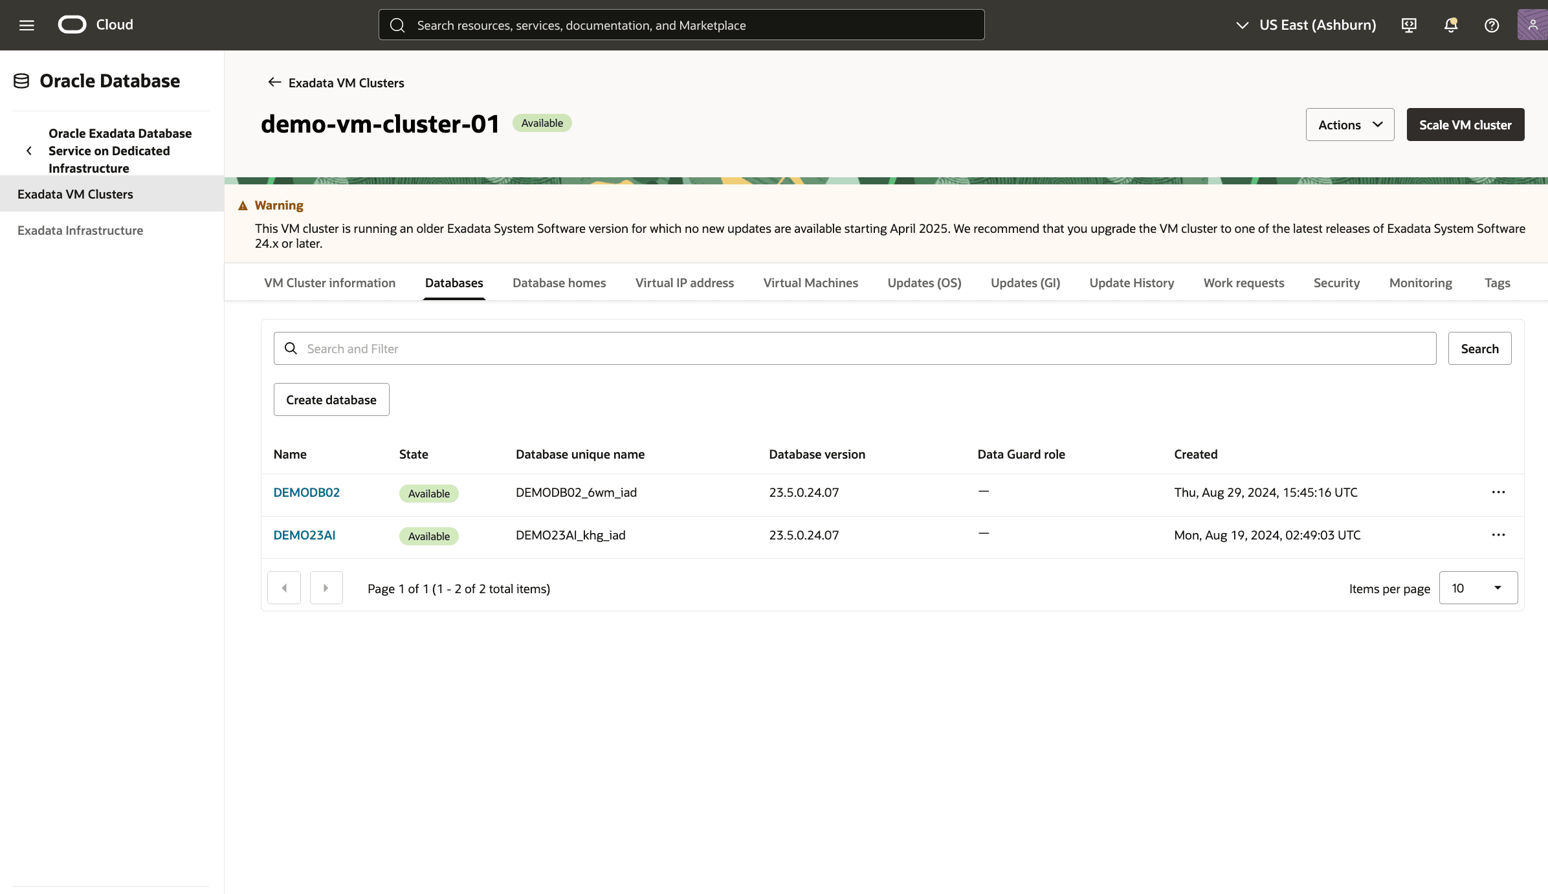Switch to the Security tab

tap(1336, 283)
